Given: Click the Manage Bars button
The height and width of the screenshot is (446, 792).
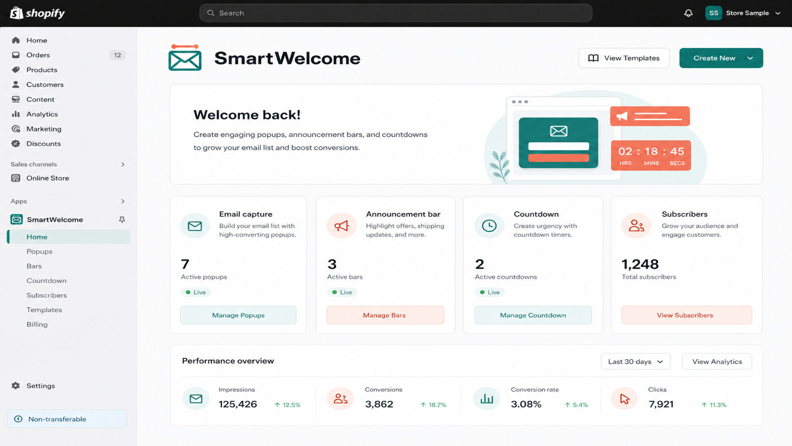Looking at the screenshot, I should (x=385, y=315).
